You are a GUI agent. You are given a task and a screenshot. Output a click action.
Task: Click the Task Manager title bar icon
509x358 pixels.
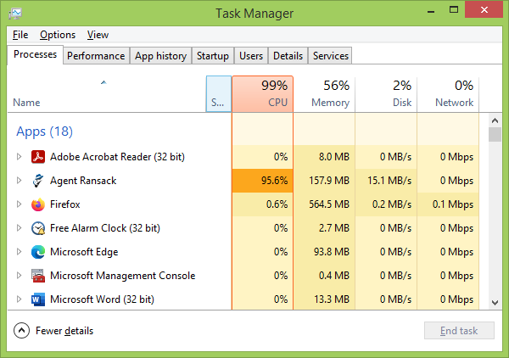click(x=15, y=14)
